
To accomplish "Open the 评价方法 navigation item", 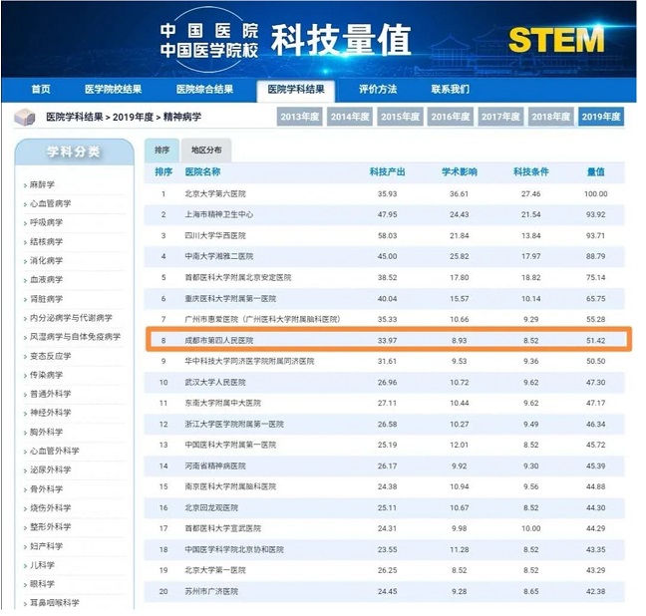I will (378, 89).
